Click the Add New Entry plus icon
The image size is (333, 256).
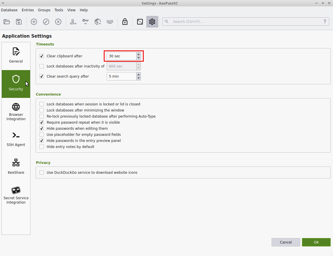(x=34, y=22)
